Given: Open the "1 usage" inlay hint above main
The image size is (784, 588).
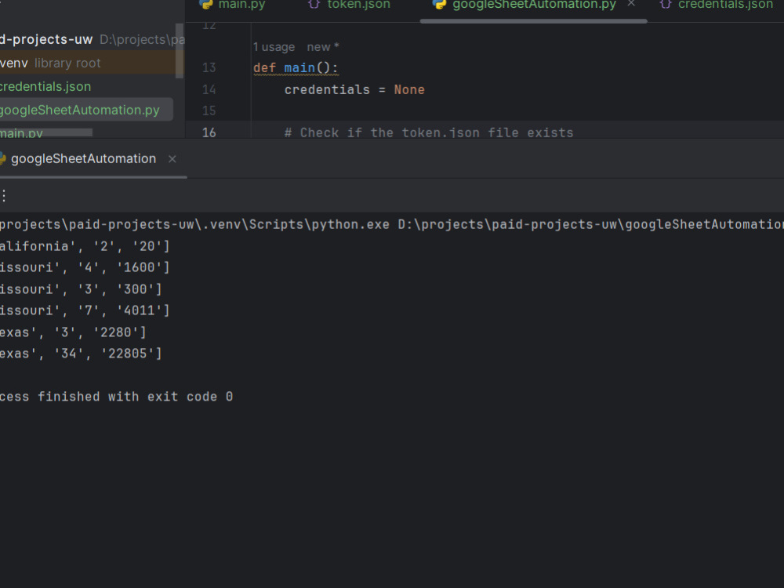Looking at the screenshot, I should click(274, 46).
